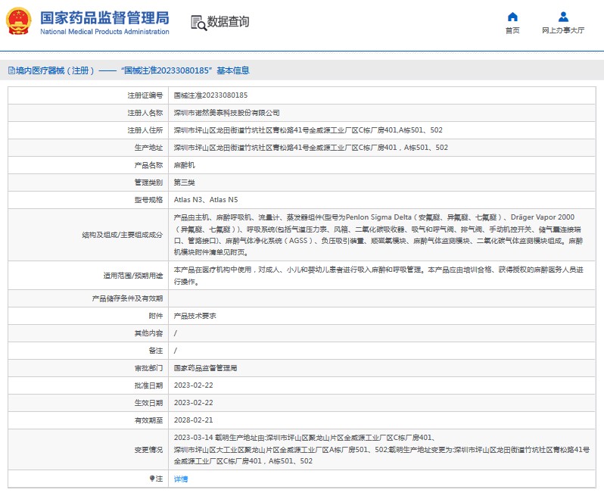Click National Medical Products Administration English text
The height and width of the screenshot is (493, 604).
point(104,32)
